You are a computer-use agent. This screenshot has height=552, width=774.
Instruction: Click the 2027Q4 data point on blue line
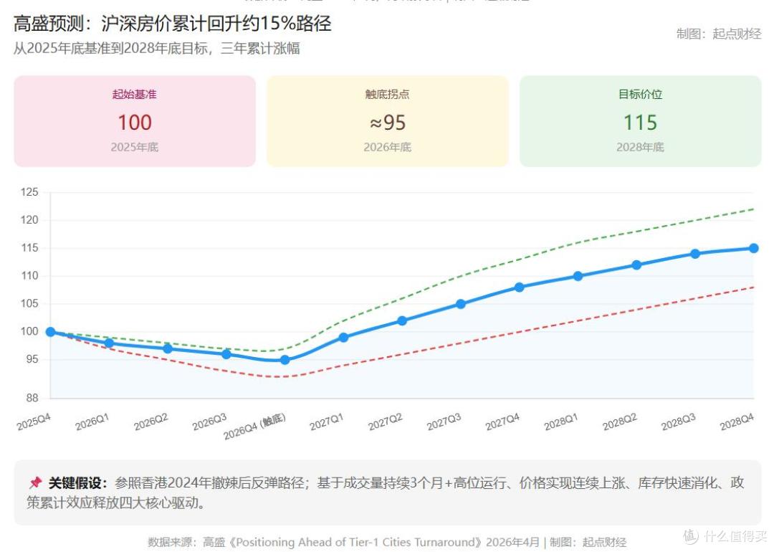[520, 287]
